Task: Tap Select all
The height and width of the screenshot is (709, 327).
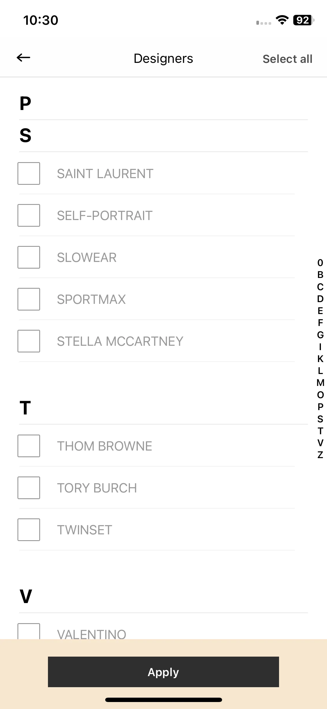Action: point(287,59)
